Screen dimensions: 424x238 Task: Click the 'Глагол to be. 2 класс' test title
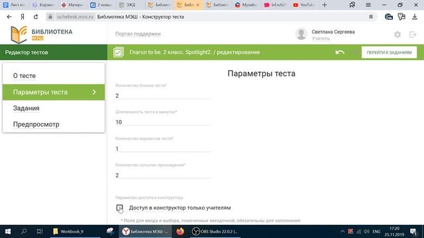tap(195, 52)
